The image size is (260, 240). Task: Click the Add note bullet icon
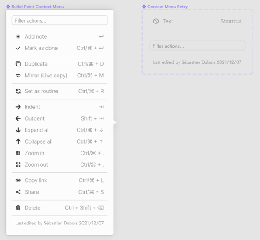click(x=18, y=37)
